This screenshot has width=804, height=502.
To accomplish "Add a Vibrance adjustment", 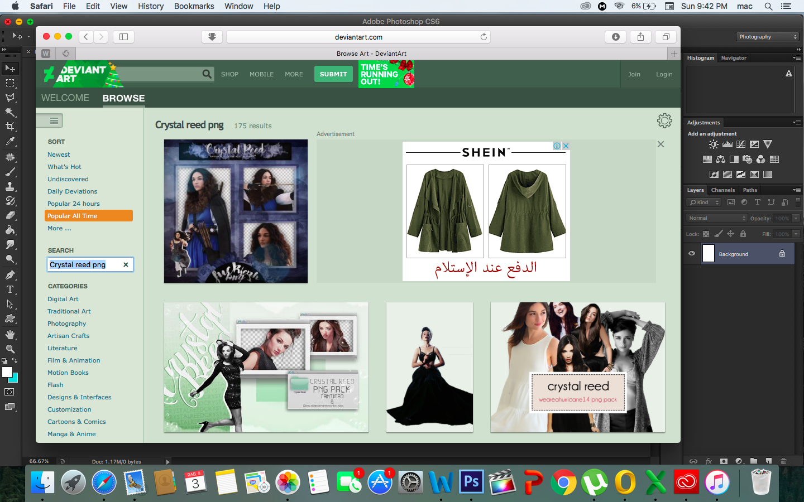I will (x=768, y=144).
